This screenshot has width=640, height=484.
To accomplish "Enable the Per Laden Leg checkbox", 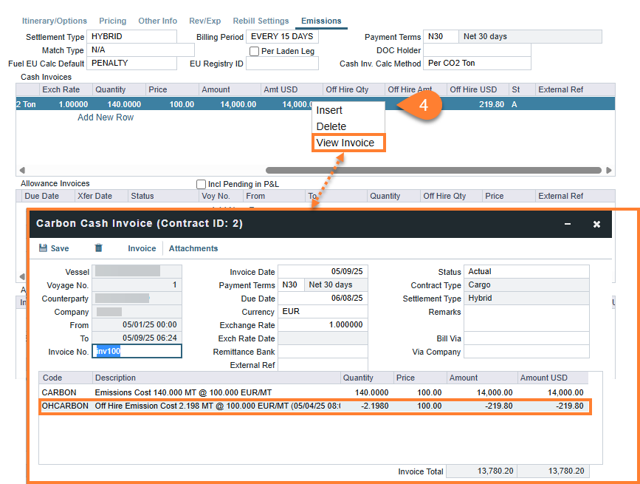I will click(x=254, y=51).
